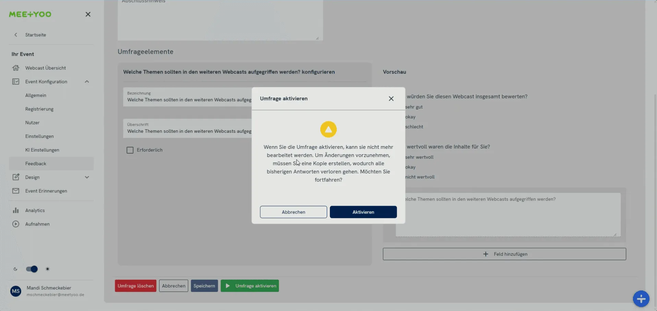Open Event Erinnerungen via envelope icon
Screen dimensions: 657x311
(x=16, y=191)
